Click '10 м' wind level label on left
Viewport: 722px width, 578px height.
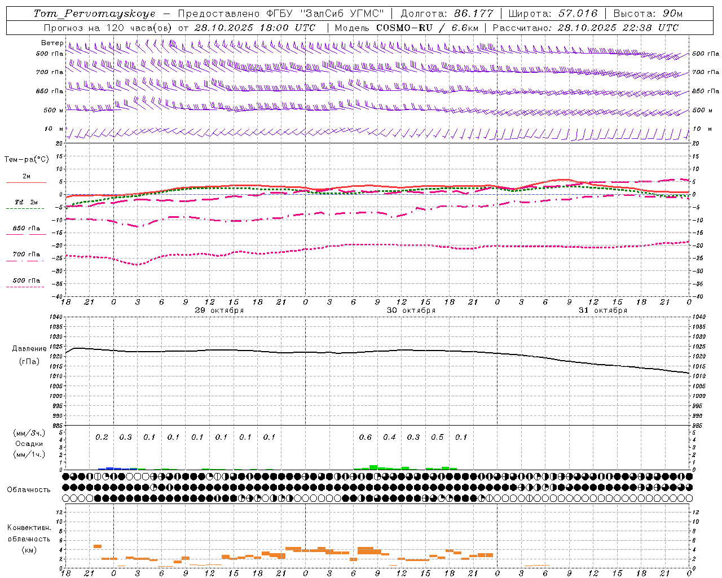(54, 129)
